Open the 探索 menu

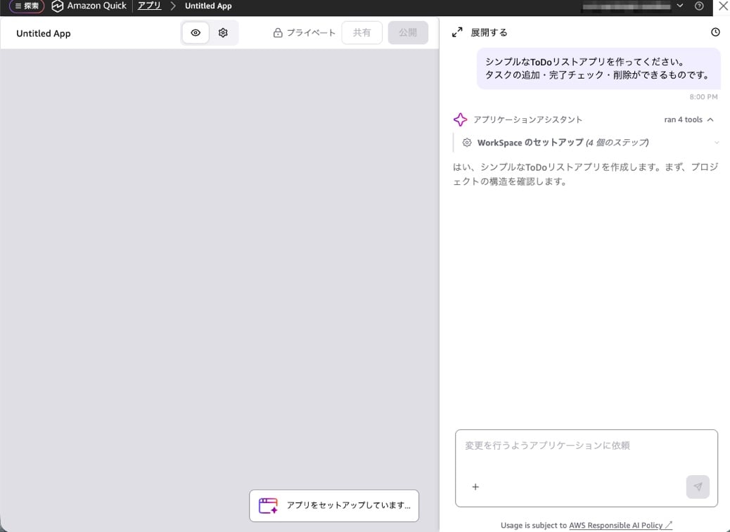[25, 6]
